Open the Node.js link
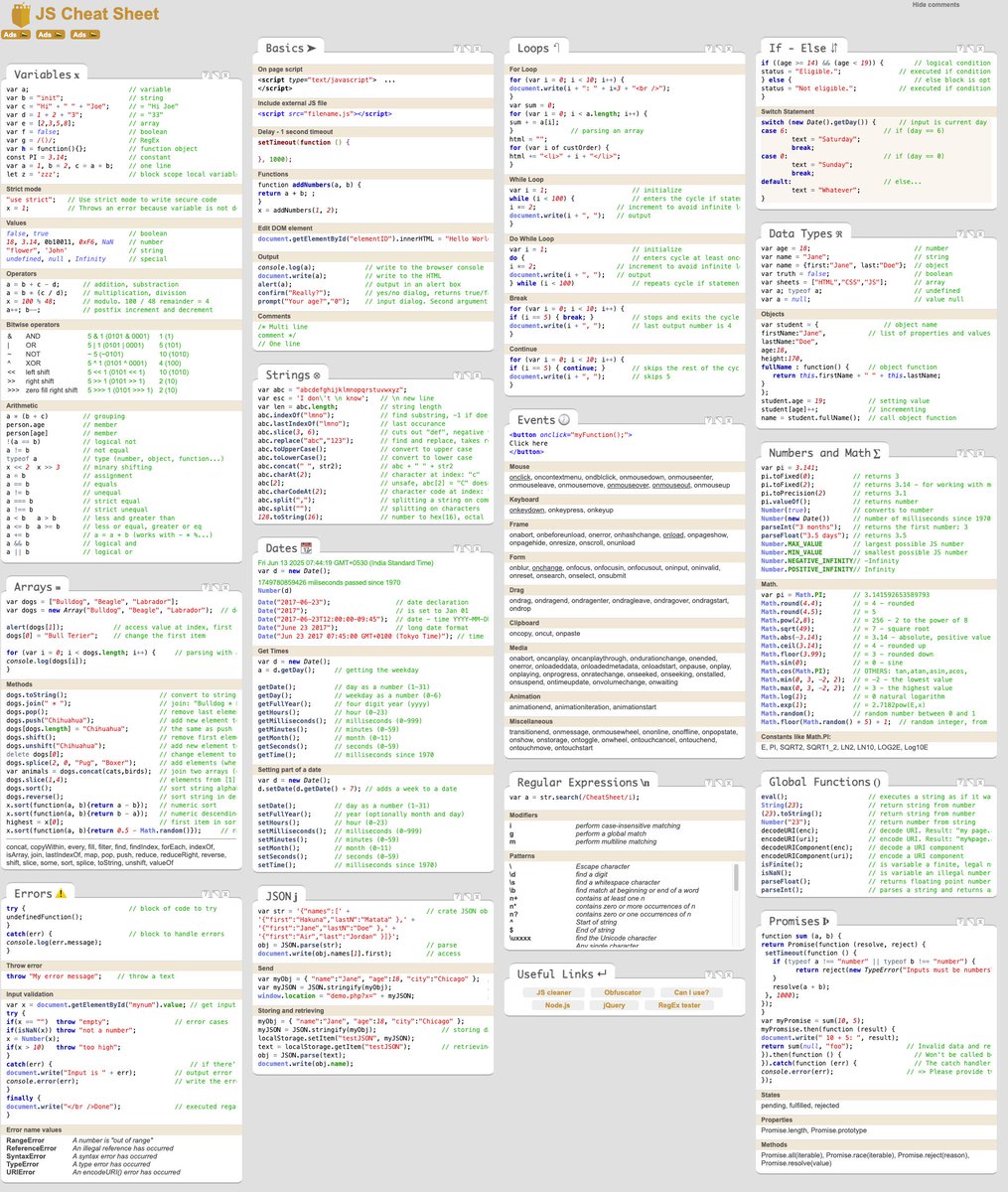This screenshot has width=1008, height=1192. coord(557,1005)
